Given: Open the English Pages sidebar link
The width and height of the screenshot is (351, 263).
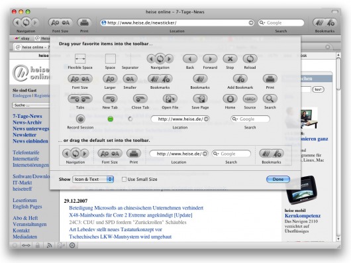Looking at the screenshot, I should pyautogui.click(x=27, y=207).
